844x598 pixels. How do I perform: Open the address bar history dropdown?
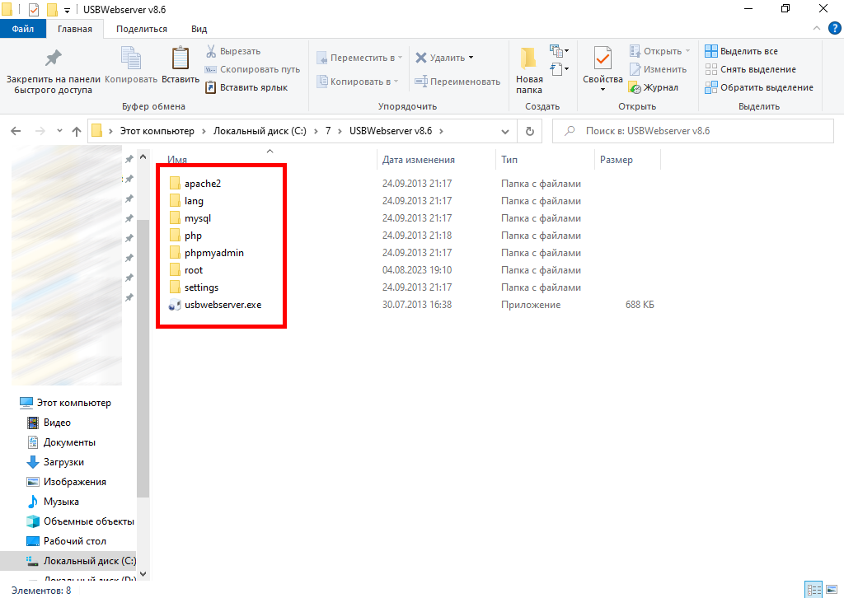click(x=507, y=131)
